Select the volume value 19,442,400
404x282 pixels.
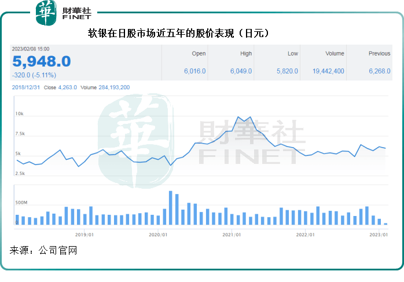(x=328, y=71)
